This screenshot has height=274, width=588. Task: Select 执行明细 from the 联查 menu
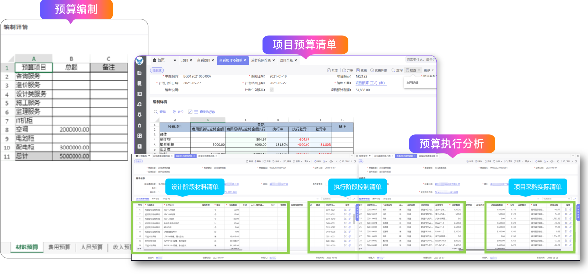click(x=412, y=83)
